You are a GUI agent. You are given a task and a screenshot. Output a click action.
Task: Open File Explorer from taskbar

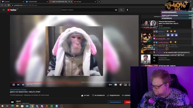tap(17, 106)
